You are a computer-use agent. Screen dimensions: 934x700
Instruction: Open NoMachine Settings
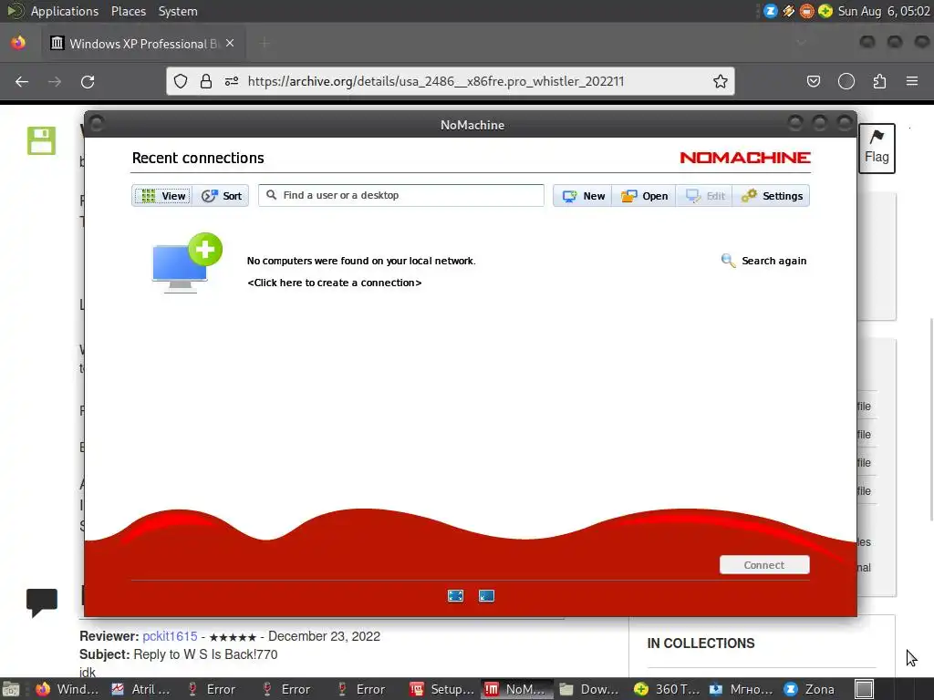pyautogui.click(x=772, y=196)
